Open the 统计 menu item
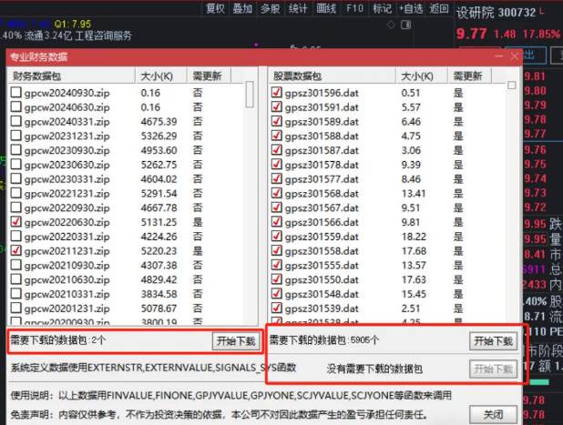 coord(298,8)
